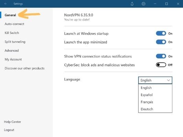Screen dimensions: 183x137
Task: Collapse the Language dropdown box
Action: click(x=155, y=80)
